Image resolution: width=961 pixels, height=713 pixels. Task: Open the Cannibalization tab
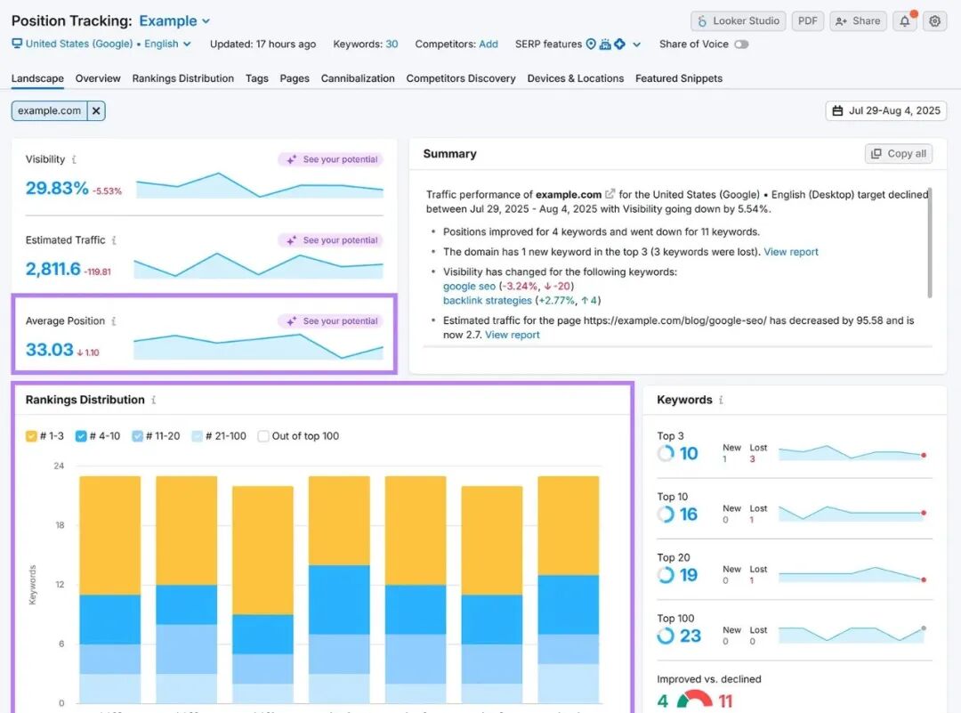[x=358, y=78]
